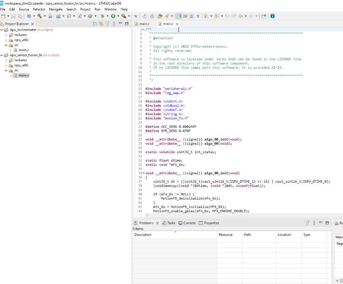This screenshot has height=284, width=343.
Task: Toggle Link with Editor in Project Explorer
Action: tap(101, 24)
